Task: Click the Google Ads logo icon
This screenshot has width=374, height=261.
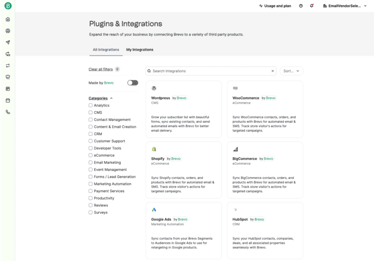Action: tap(154, 209)
